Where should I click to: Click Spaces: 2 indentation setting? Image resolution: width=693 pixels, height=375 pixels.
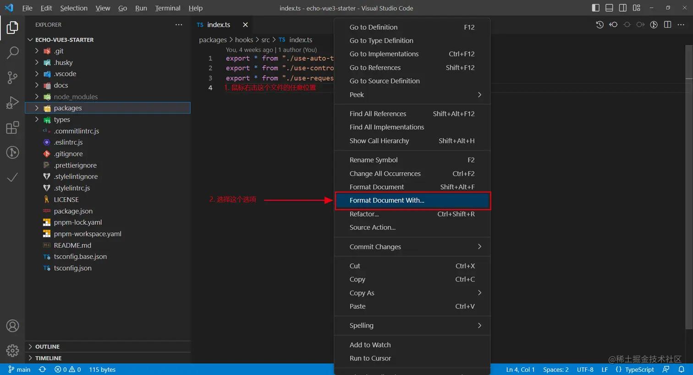(556, 370)
